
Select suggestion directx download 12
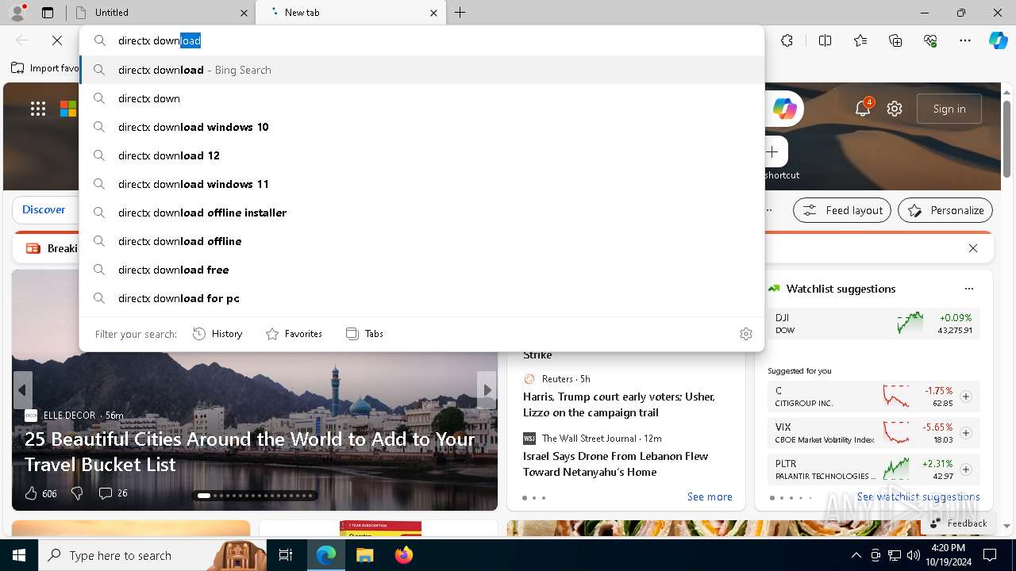[421, 155]
